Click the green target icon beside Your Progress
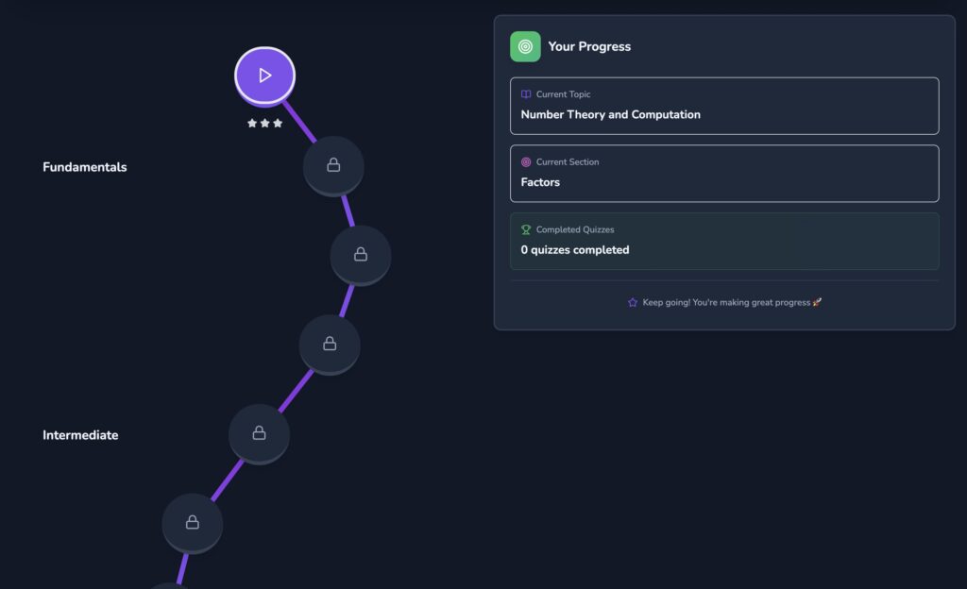The image size is (967, 589). (x=525, y=46)
